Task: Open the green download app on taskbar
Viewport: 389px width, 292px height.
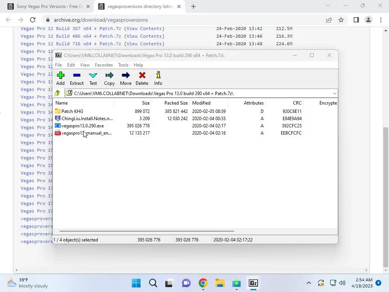Action: click(x=236, y=283)
